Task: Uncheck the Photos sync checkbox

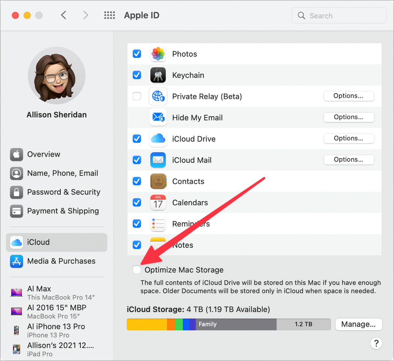Action: [137, 54]
